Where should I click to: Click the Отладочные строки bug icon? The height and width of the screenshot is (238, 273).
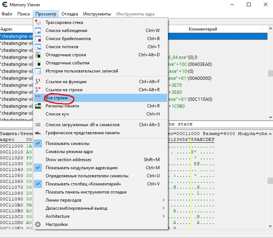38,55
